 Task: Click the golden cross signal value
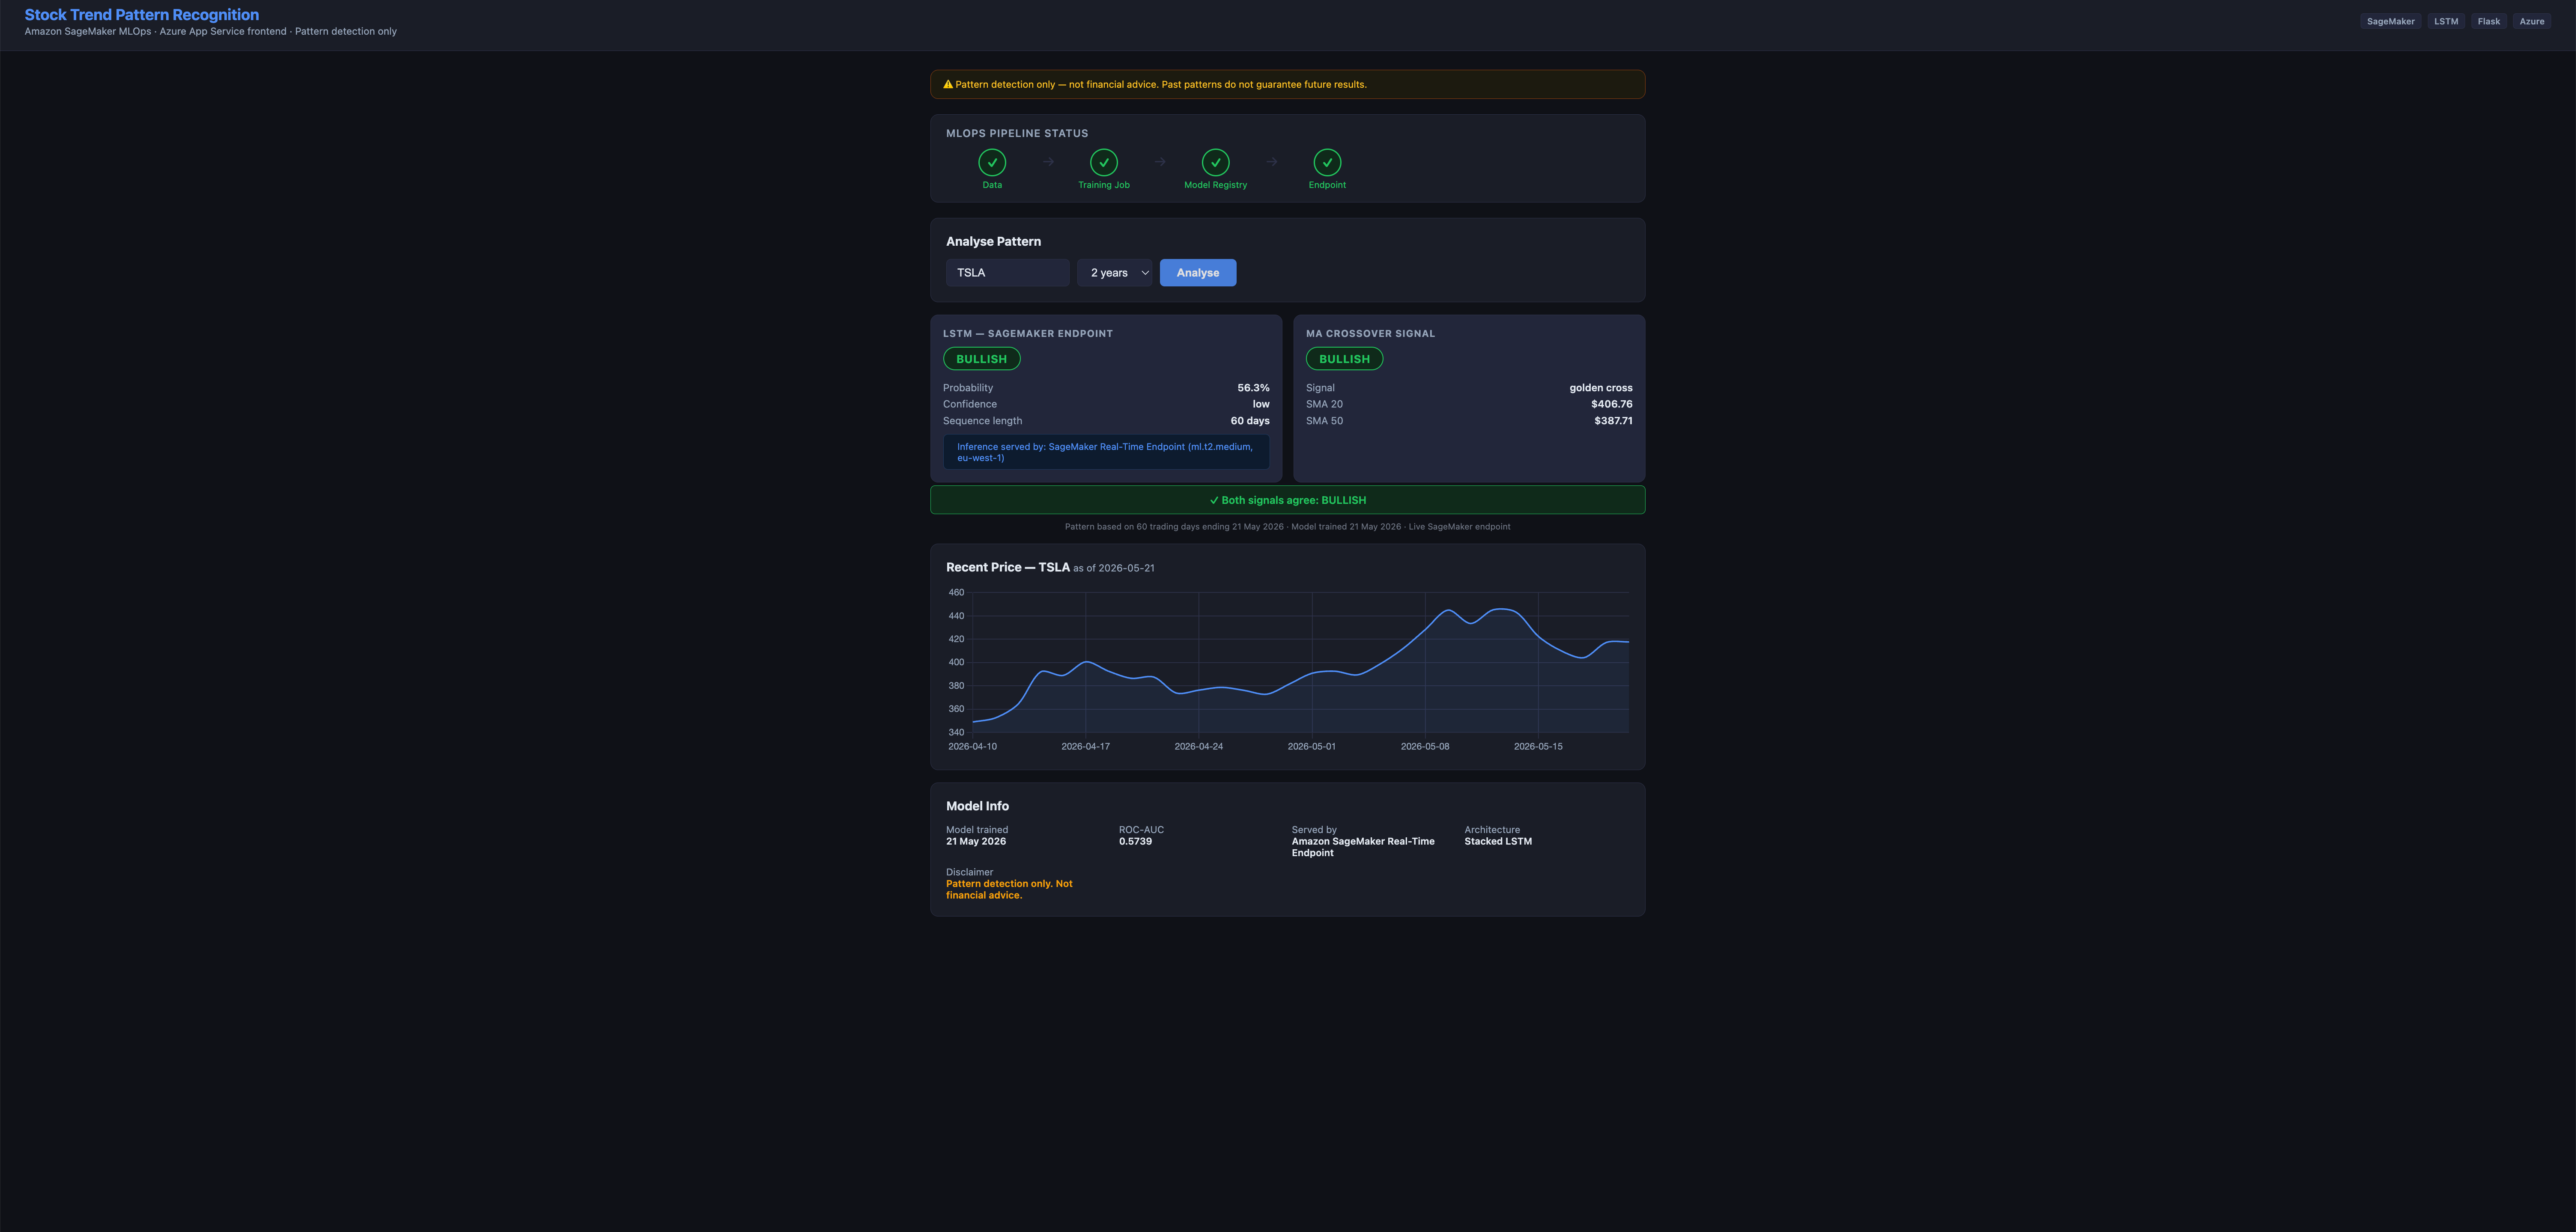[x=1600, y=388]
